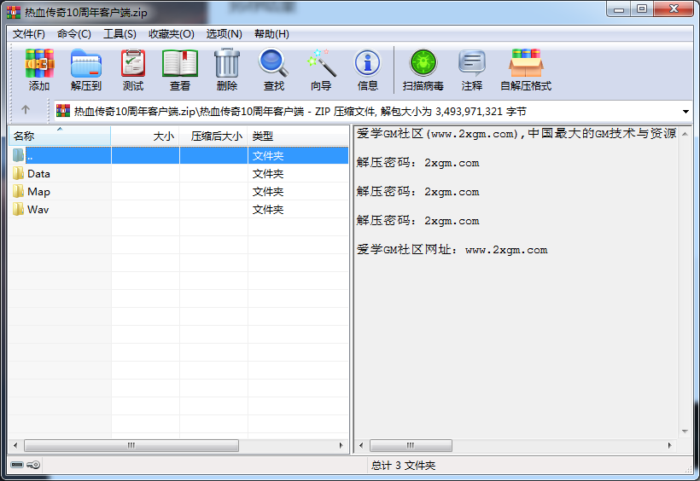Click WinRAR icon in title bar
The image size is (700, 481).
click(14, 12)
